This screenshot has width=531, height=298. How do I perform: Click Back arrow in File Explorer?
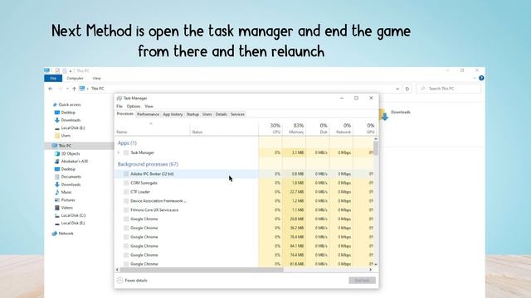51,89
